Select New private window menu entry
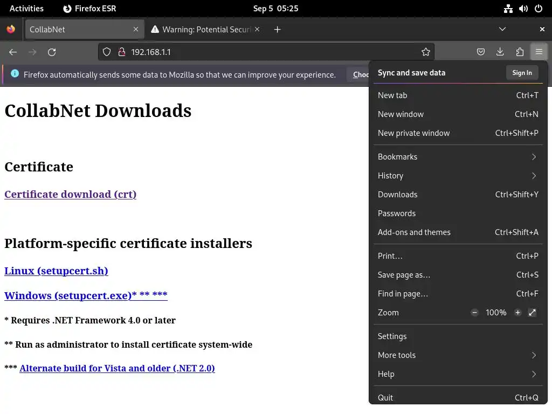 [x=458, y=133]
